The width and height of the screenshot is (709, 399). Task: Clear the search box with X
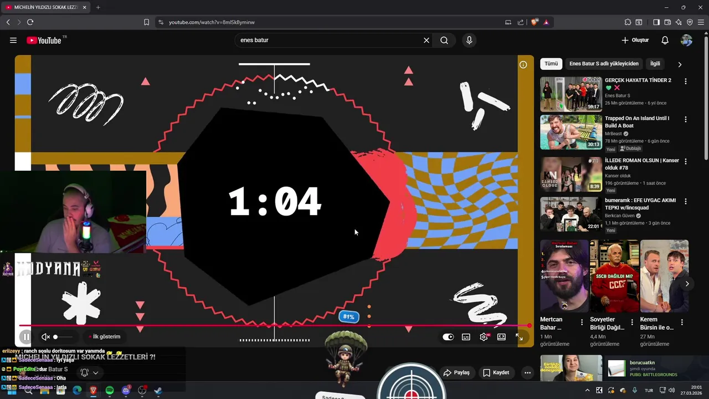[x=427, y=40]
